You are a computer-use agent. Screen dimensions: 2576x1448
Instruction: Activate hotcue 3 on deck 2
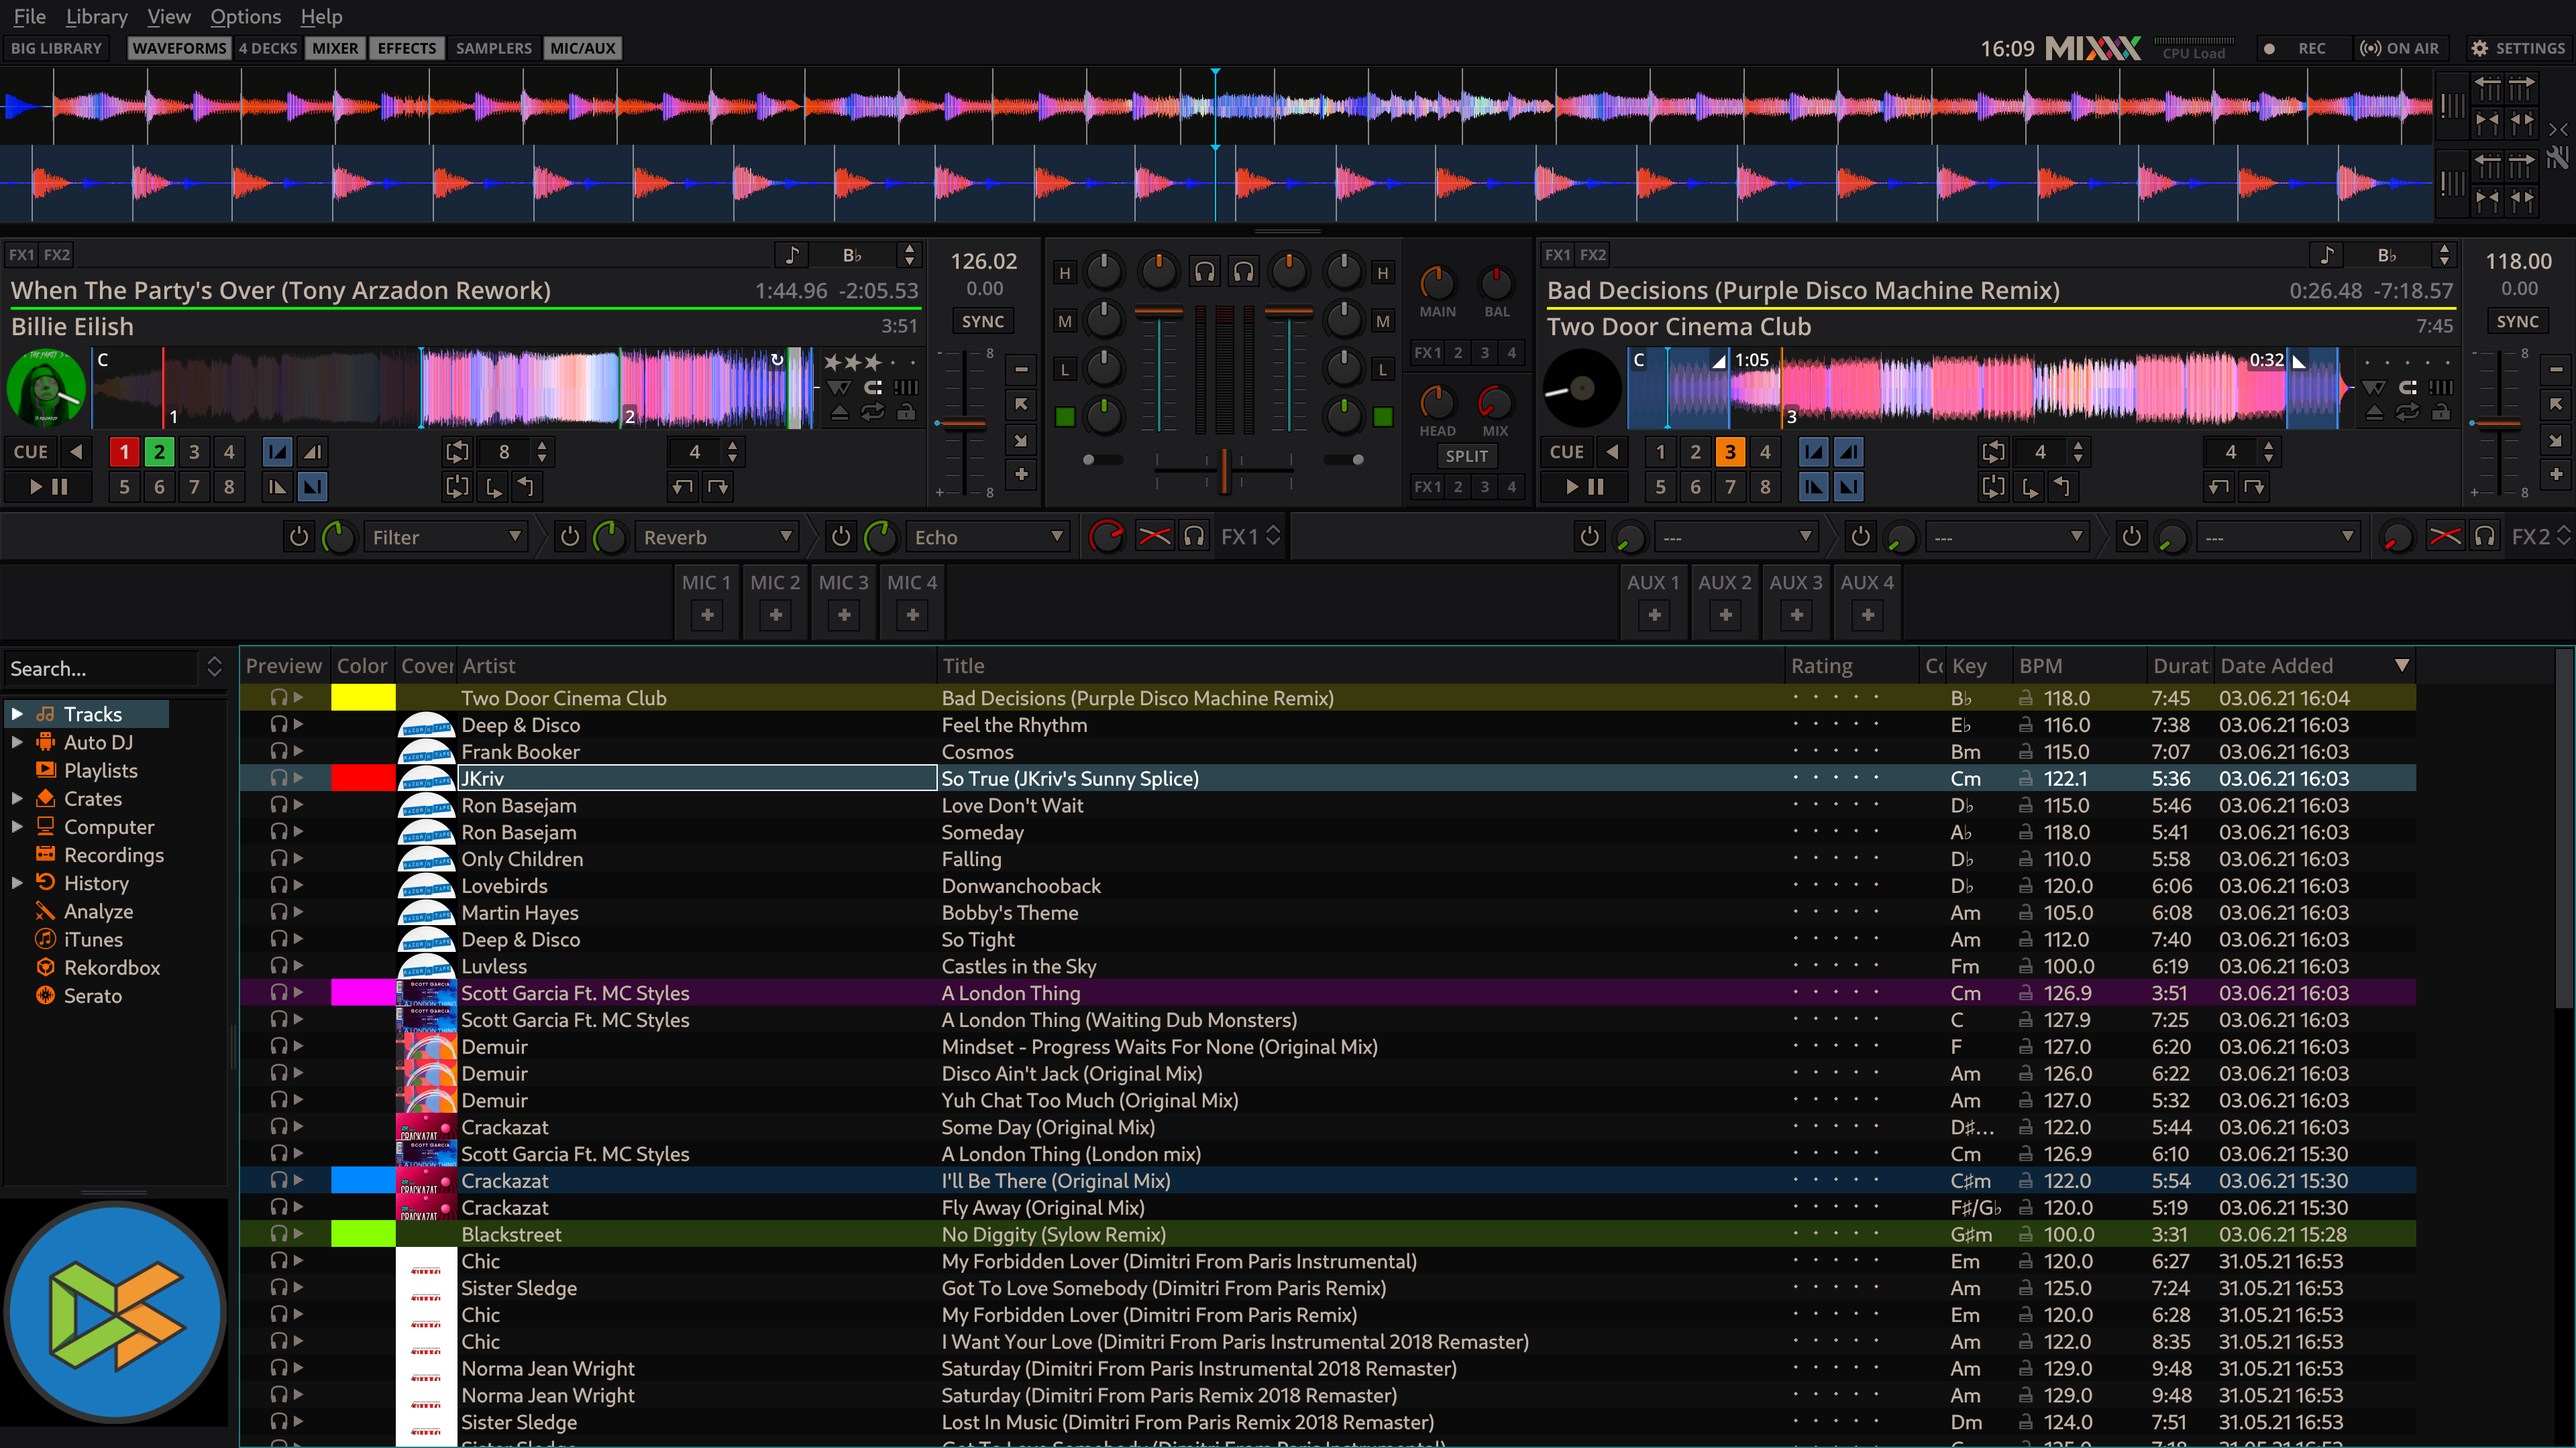(x=1730, y=452)
